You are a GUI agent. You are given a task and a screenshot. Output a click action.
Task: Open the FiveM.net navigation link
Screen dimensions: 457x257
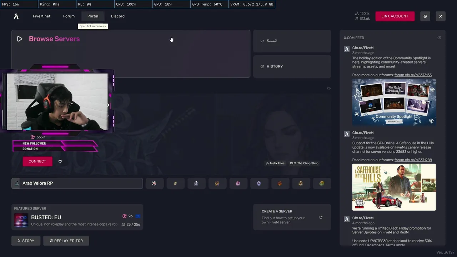(x=41, y=16)
